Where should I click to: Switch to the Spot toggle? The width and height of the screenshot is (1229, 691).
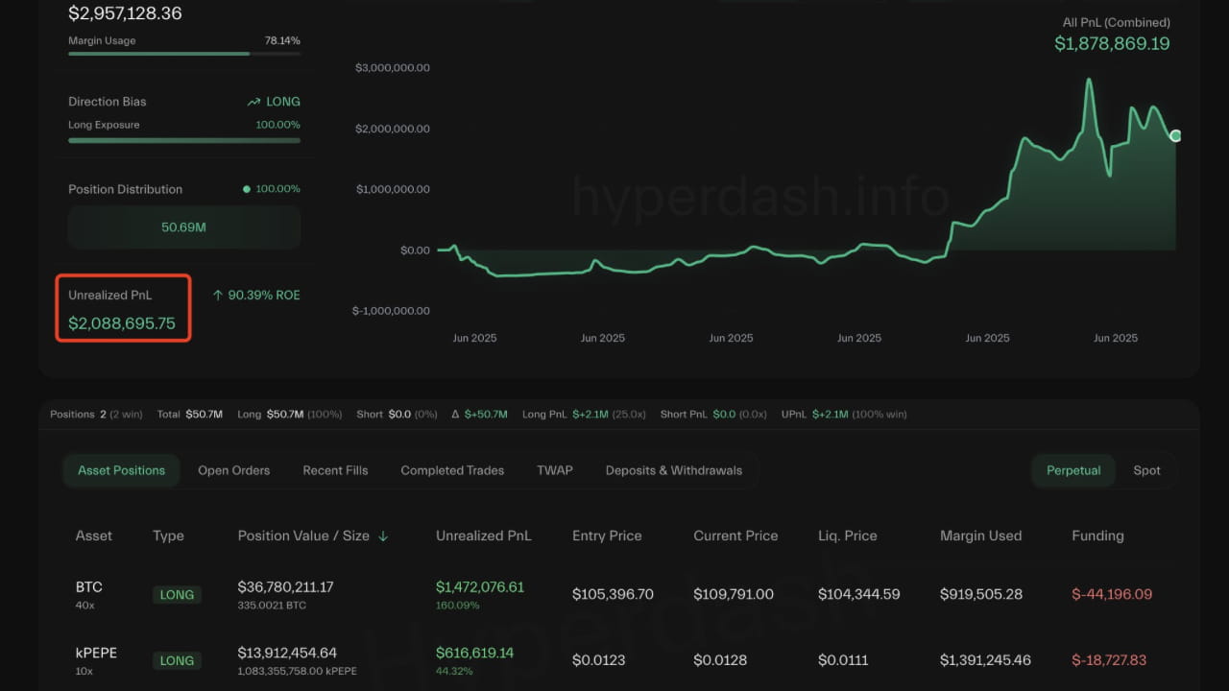(x=1146, y=470)
